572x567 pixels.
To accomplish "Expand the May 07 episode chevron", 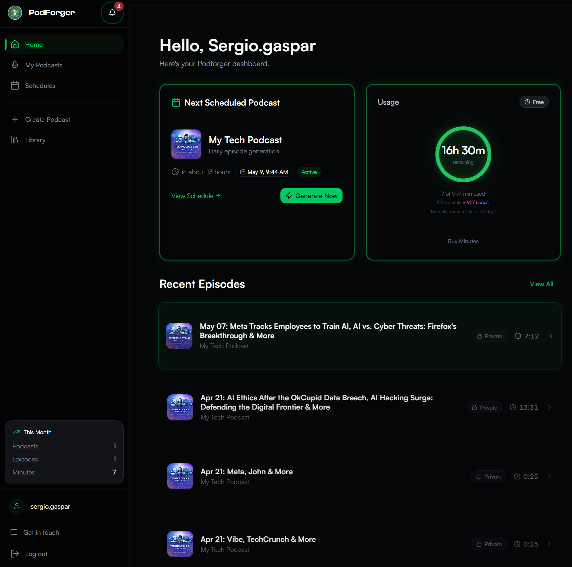I will tap(551, 336).
